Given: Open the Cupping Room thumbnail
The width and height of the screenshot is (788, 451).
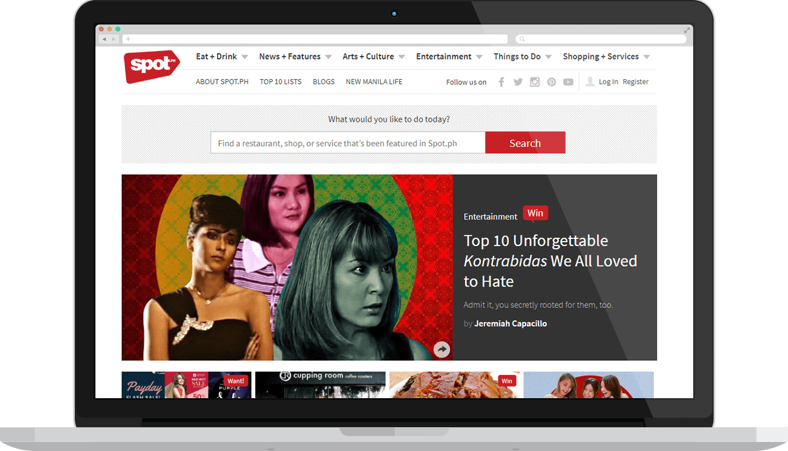Looking at the screenshot, I should coord(320,384).
